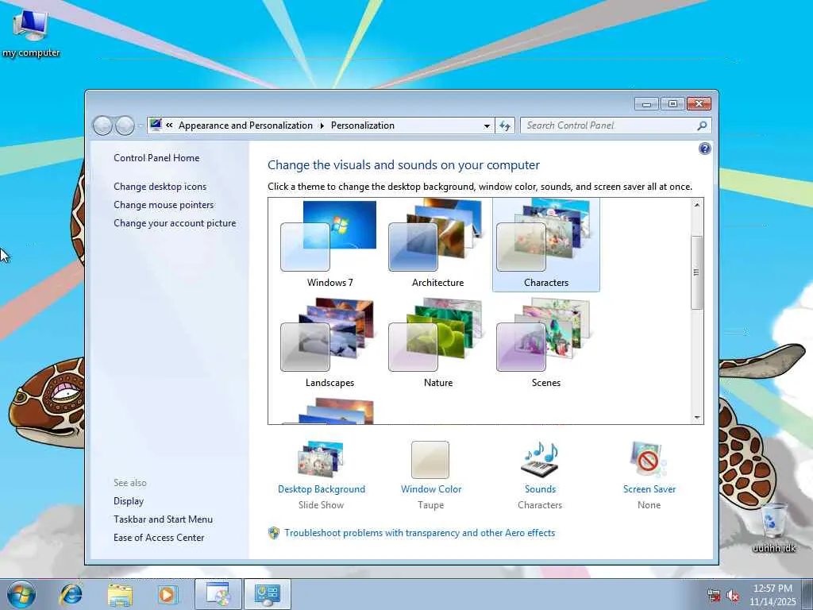Open Screen Saver link
This screenshot has width=813, height=610.
[x=649, y=489]
